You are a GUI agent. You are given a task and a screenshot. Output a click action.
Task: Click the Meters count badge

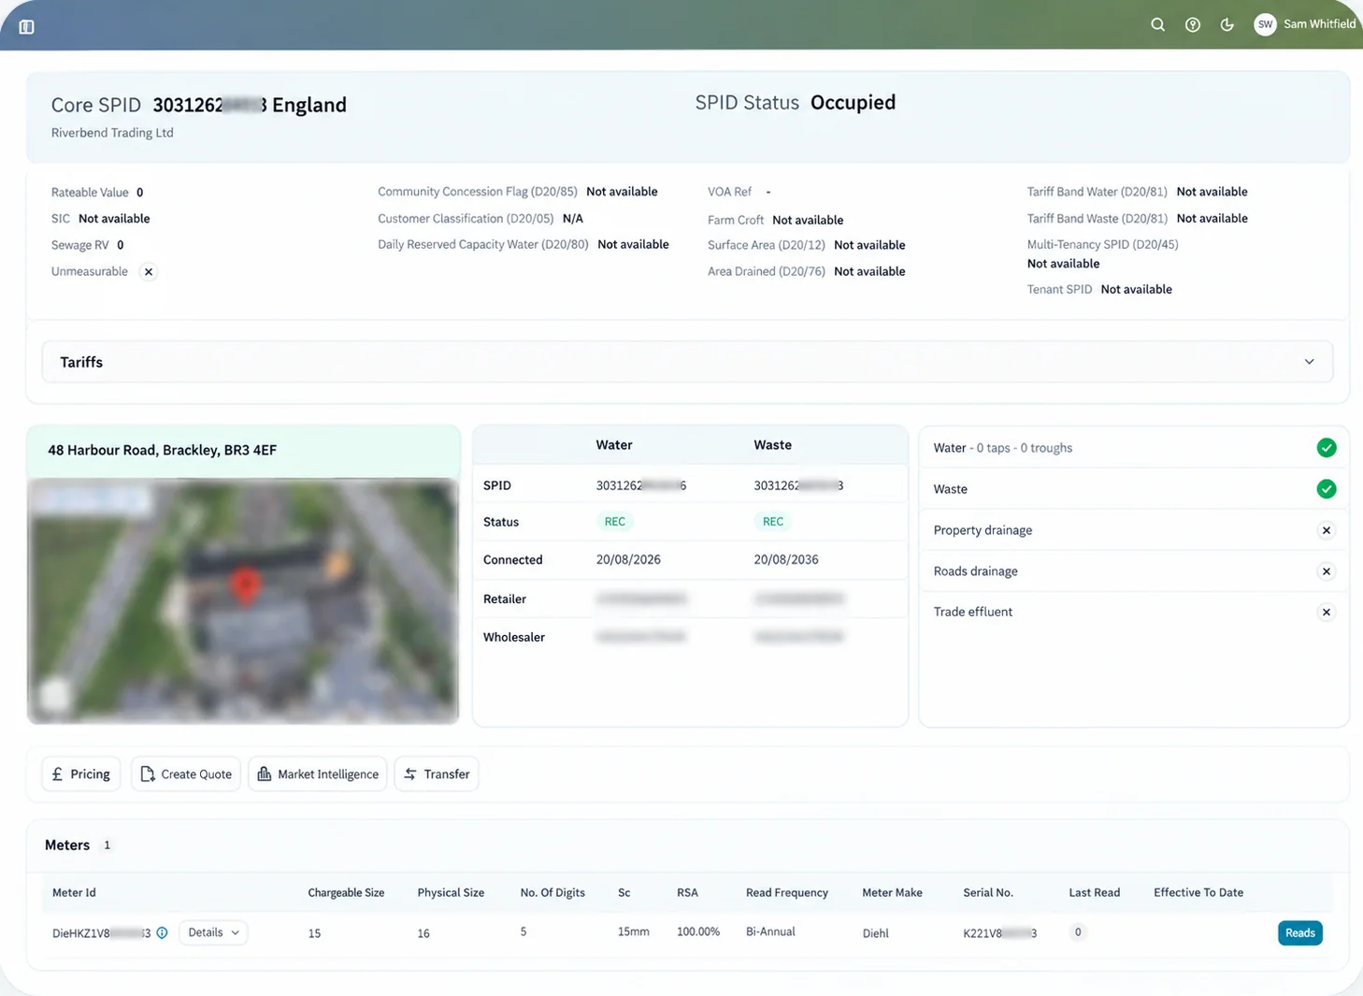point(107,845)
